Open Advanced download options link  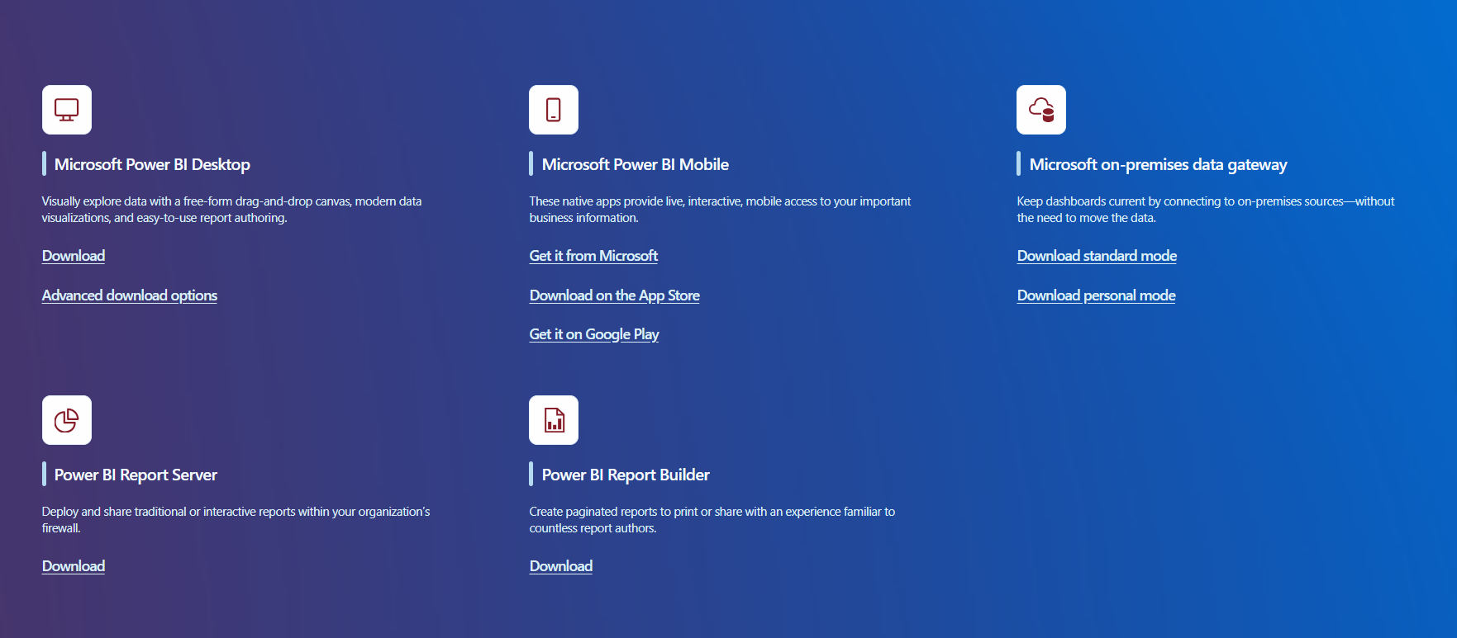coord(130,295)
